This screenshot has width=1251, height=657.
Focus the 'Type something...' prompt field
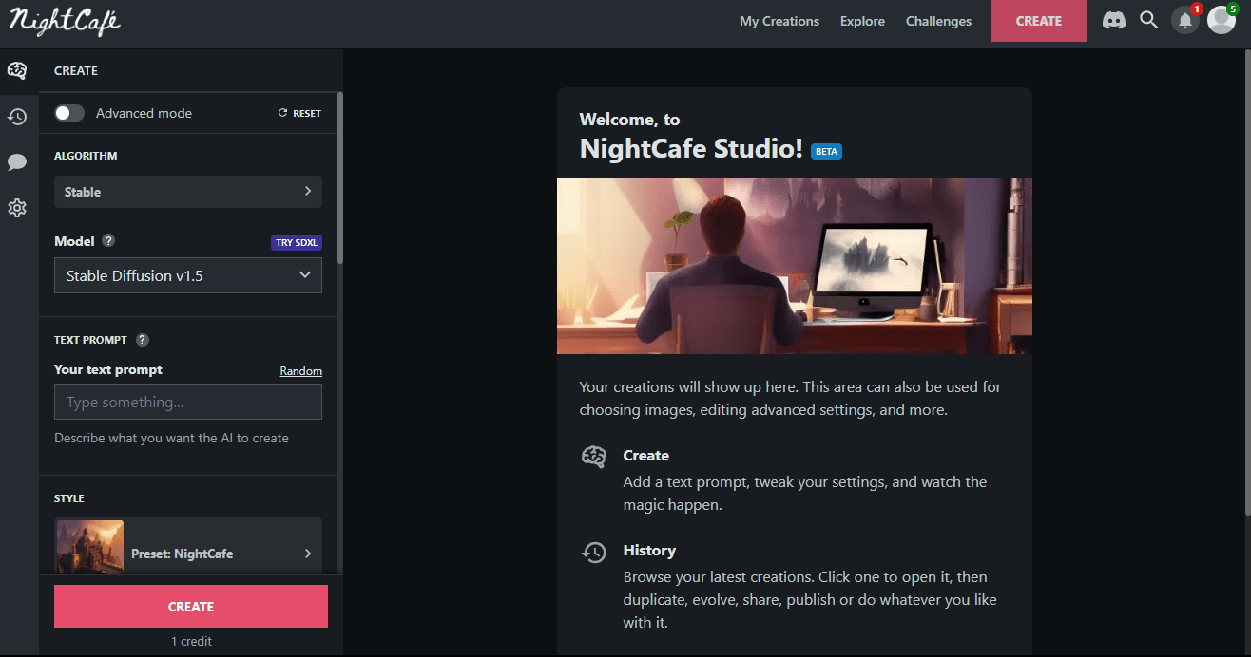pyautogui.click(x=188, y=402)
